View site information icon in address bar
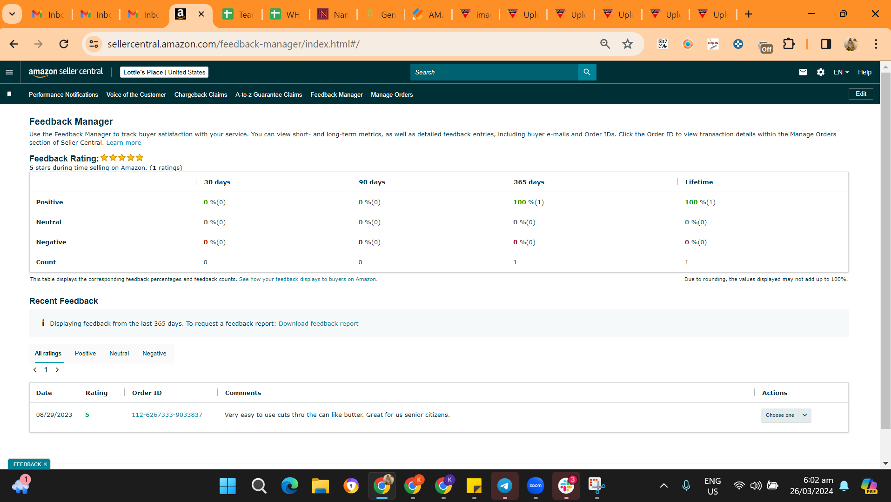The width and height of the screenshot is (891, 502). click(x=94, y=44)
